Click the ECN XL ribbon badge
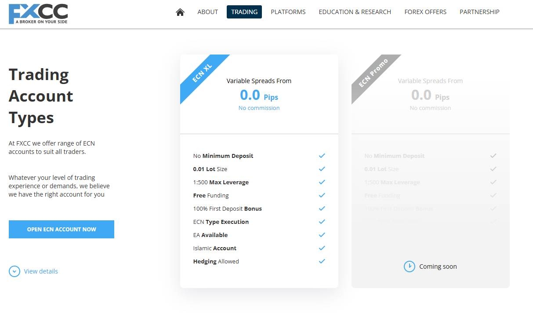This screenshot has width=533, height=314. 203,73
